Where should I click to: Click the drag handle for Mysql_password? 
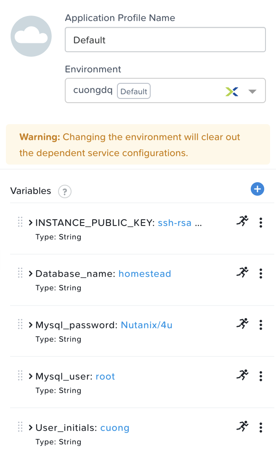20,324
